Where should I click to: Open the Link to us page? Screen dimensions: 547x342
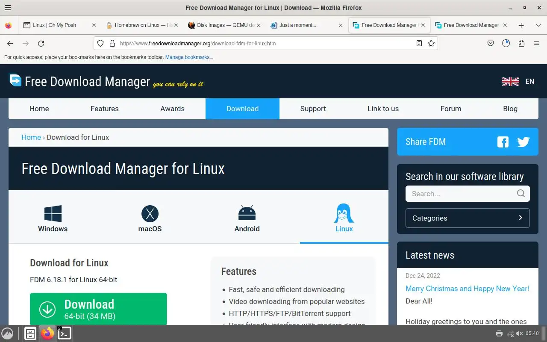(383, 109)
